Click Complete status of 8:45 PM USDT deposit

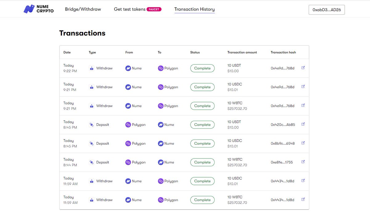coord(202,125)
